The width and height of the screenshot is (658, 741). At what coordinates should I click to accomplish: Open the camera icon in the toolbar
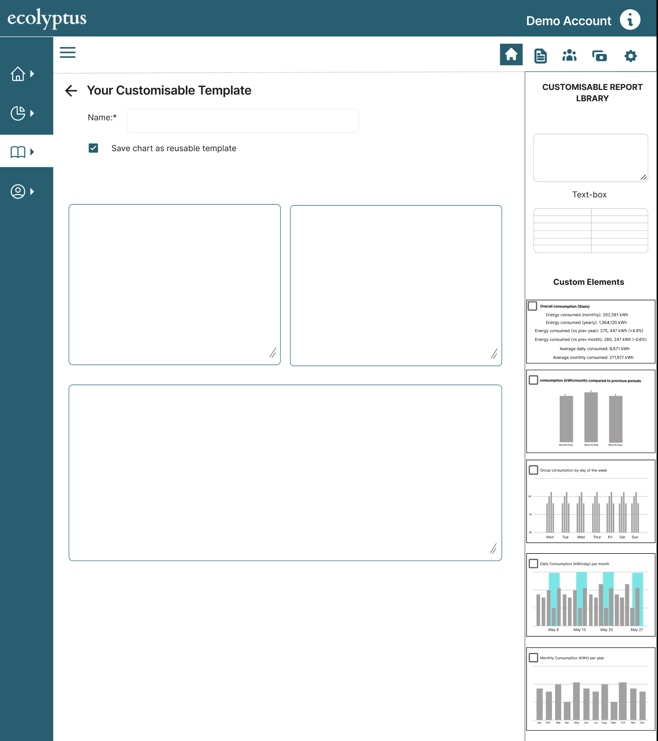[x=599, y=55]
